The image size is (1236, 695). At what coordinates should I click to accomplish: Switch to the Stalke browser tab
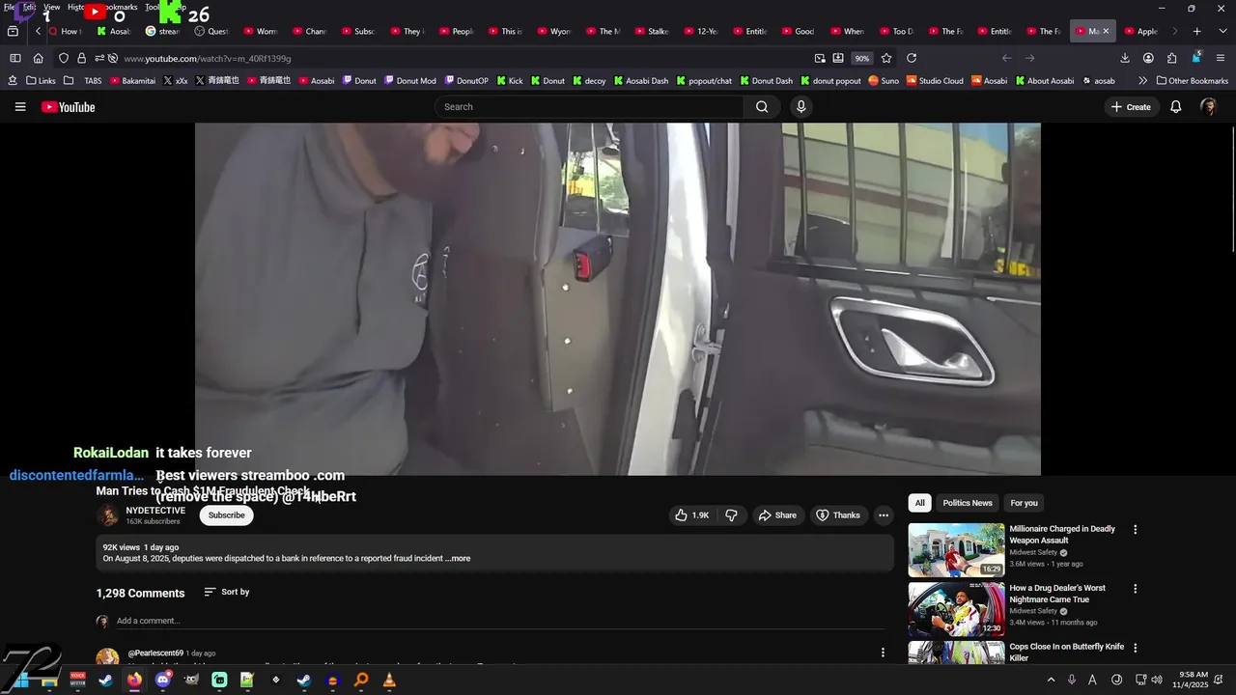[x=652, y=32]
